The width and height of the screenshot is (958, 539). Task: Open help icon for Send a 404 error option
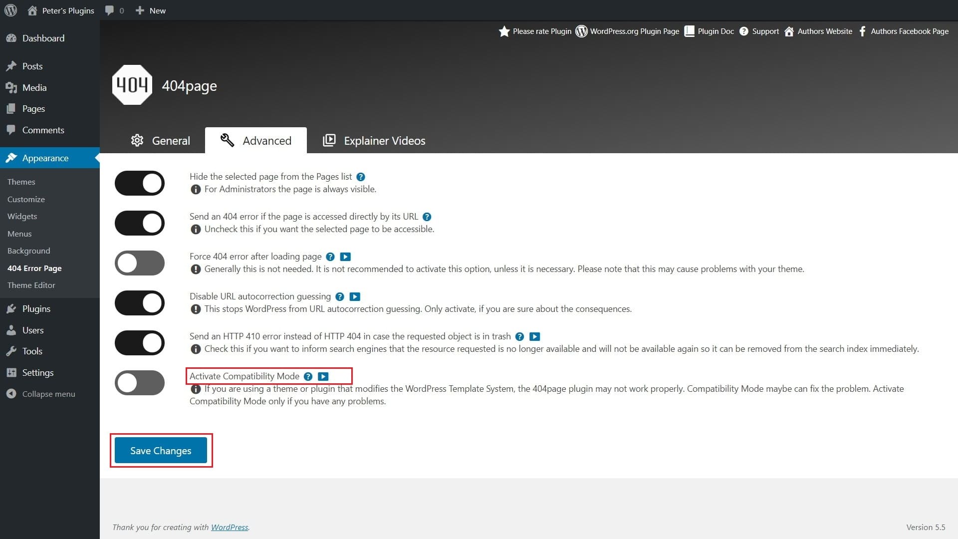[x=427, y=217]
